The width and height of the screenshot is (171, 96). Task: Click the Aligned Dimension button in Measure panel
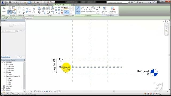click(x=66, y=12)
